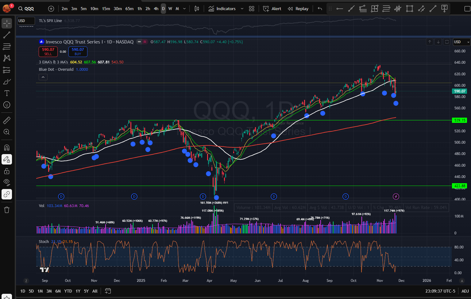Toggle stay in drawing mode pencil-lock
The height and width of the screenshot is (299, 471).
click(7, 159)
